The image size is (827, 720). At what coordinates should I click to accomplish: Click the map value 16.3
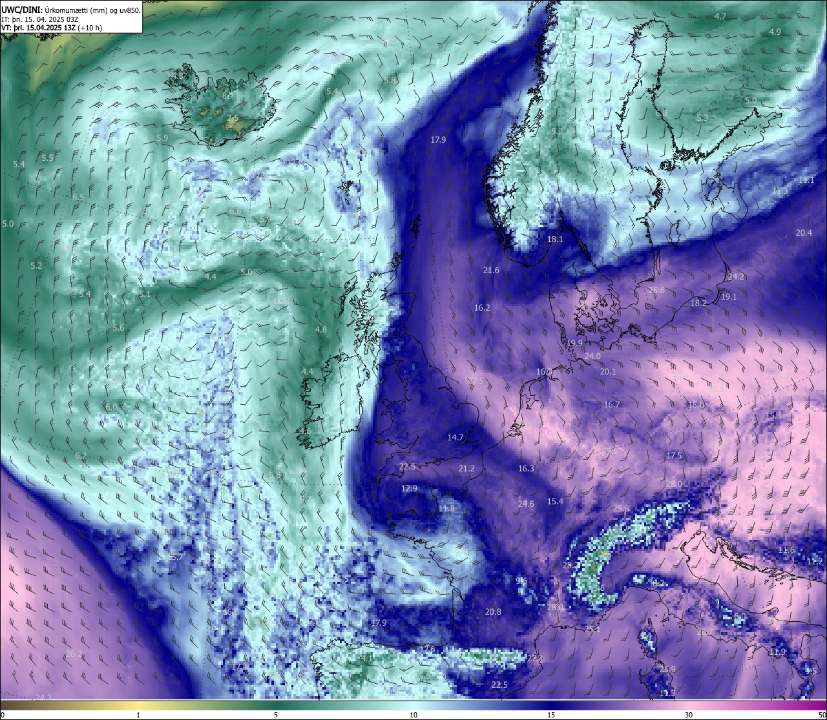(x=526, y=468)
